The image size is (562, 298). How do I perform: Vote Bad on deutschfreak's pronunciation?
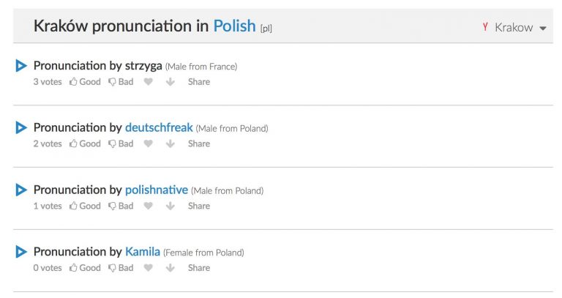121,144
